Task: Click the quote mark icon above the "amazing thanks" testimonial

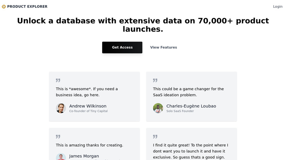Action: coord(58,137)
